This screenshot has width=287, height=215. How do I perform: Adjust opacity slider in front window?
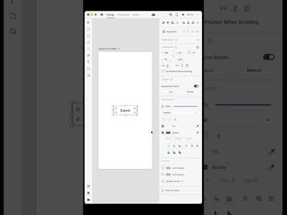coord(185,106)
